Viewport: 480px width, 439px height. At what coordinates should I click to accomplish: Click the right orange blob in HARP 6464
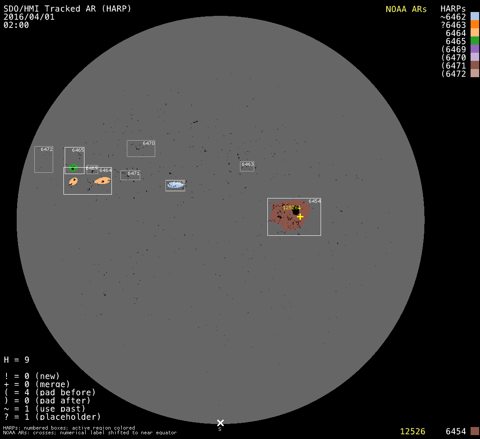[x=102, y=181]
